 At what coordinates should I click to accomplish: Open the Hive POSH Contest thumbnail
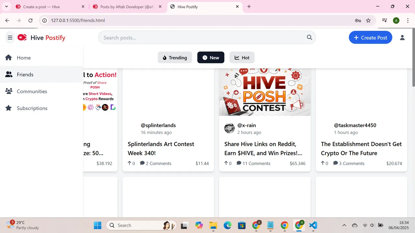(265, 92)
